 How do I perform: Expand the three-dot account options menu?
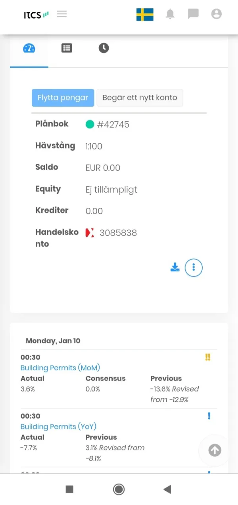pyautogui.click(x=194, y=268)
